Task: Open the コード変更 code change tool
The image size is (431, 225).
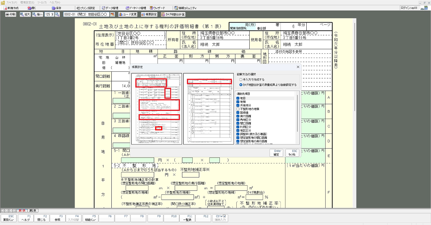Action: click(127, 15)
